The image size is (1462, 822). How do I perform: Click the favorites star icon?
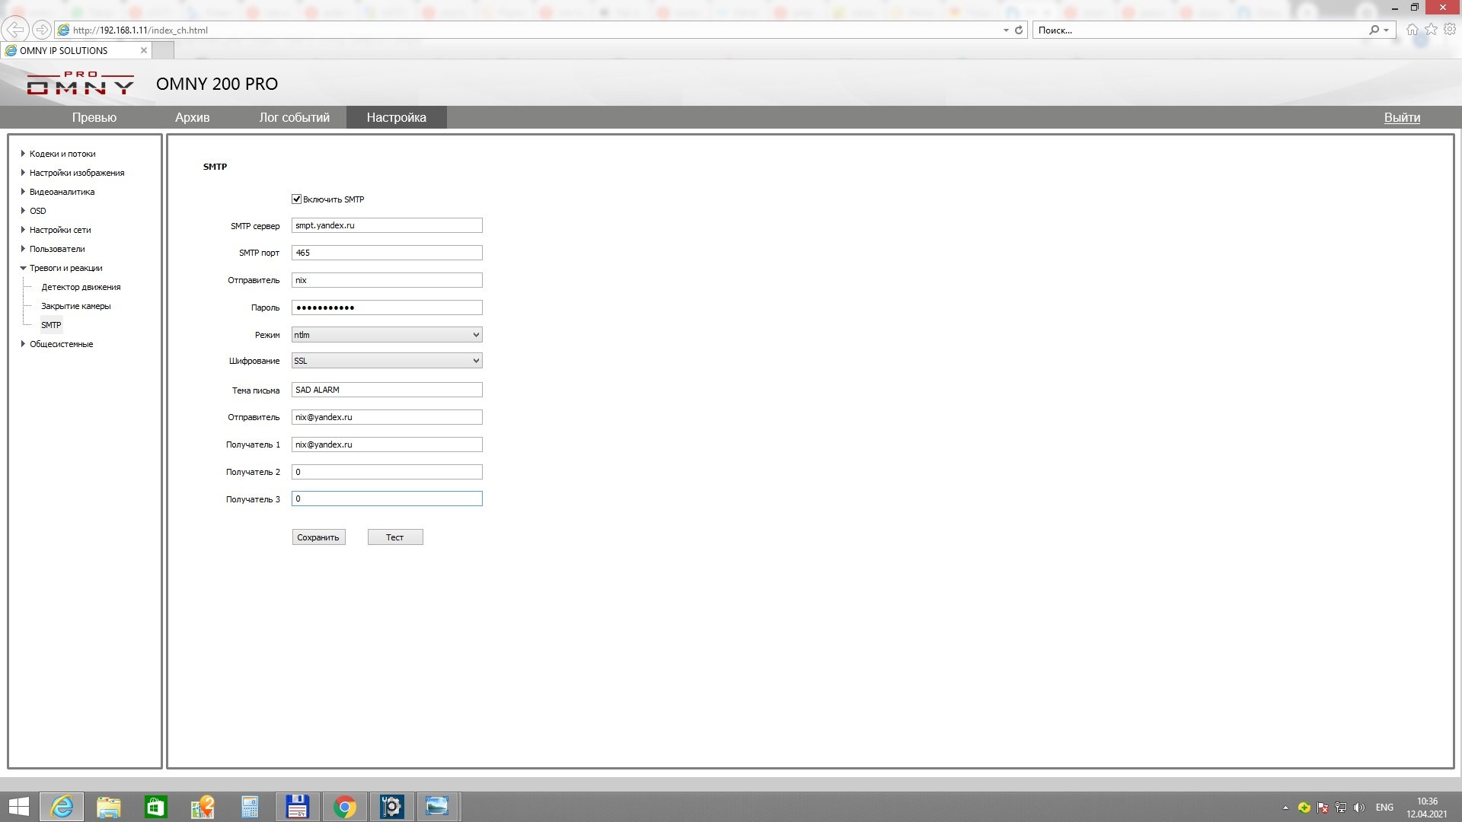coord(1432,30)
